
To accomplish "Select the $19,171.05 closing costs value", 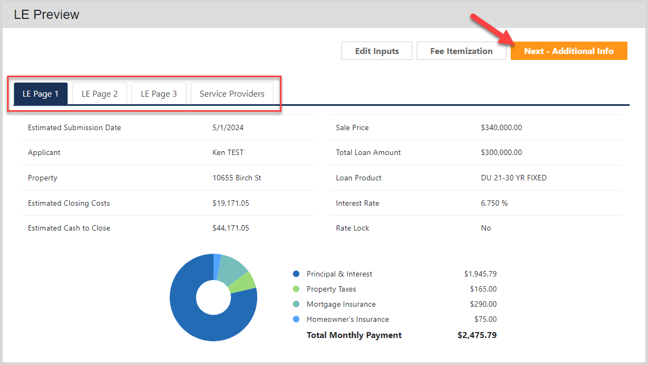I will point(231,203).
